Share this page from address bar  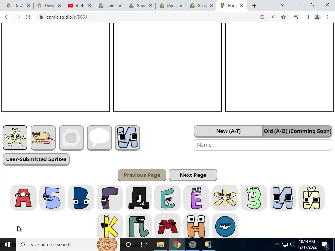273,17
